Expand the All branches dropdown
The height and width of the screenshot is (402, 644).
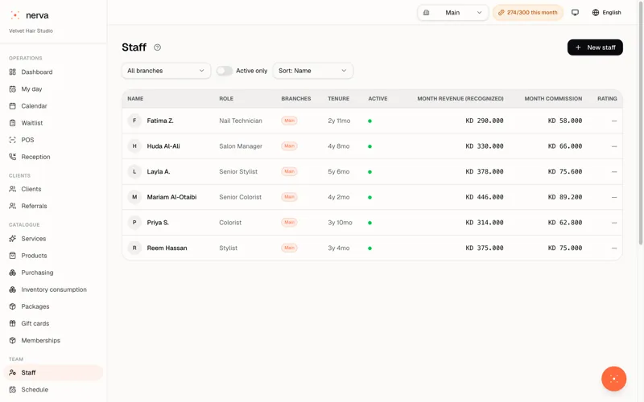click(166, 71)
